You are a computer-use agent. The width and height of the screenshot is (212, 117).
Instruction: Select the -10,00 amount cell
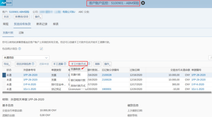coord(176,89)
